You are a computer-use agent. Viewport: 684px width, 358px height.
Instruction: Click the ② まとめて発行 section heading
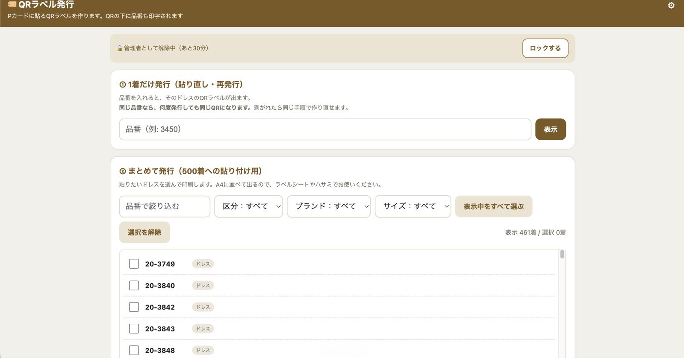tap(191, 171)
